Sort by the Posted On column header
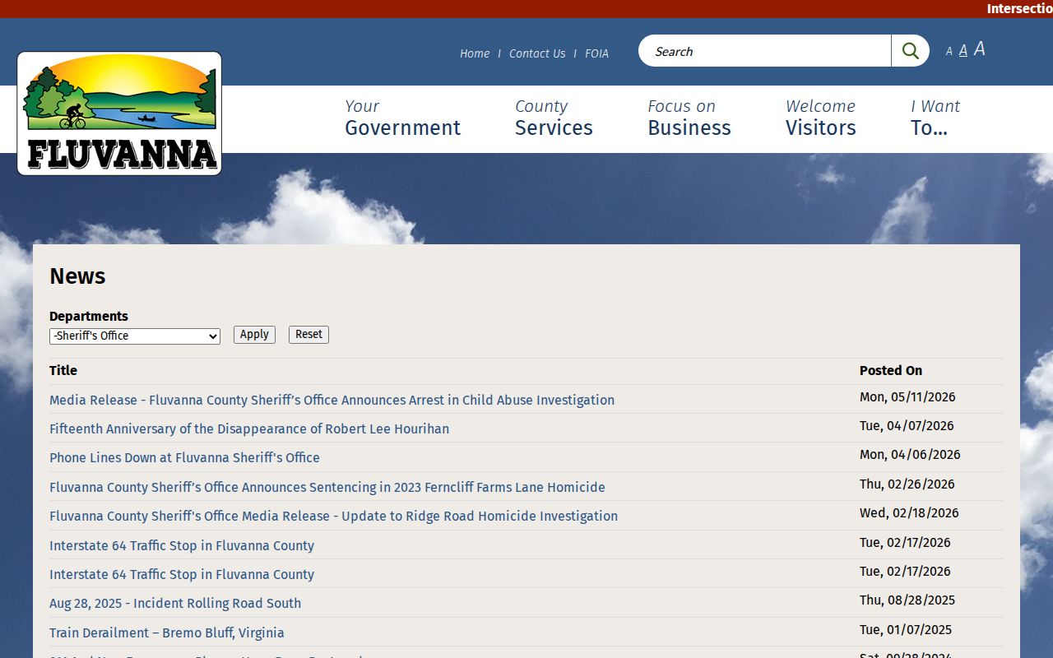The image size is (1053, 658). (x=891, y=370)
